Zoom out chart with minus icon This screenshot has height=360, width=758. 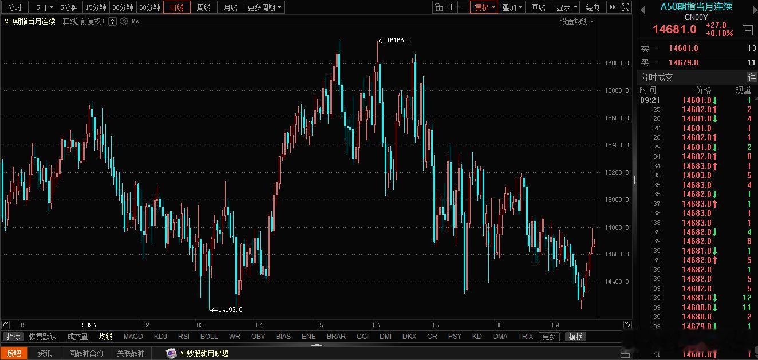[x=464, y=7]
